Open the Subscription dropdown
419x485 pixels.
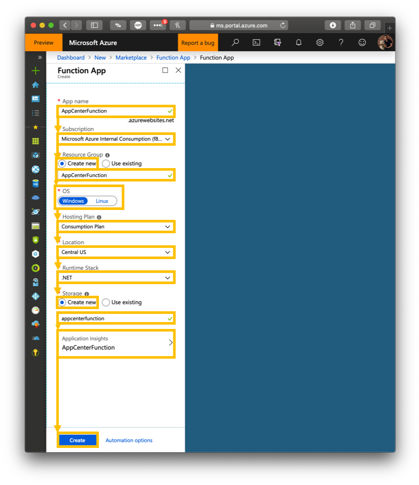click(x=116, y=139)
